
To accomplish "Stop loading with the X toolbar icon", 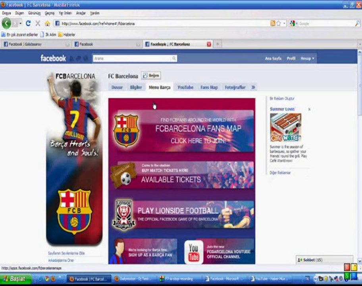I will (x=38, y=23).
